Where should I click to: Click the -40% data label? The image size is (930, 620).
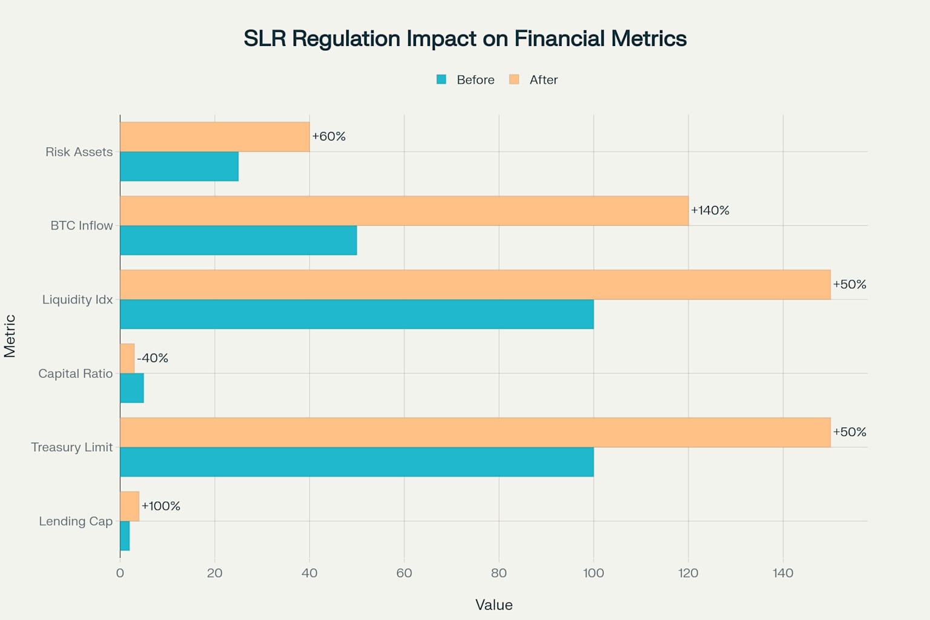tap(153, 358)
